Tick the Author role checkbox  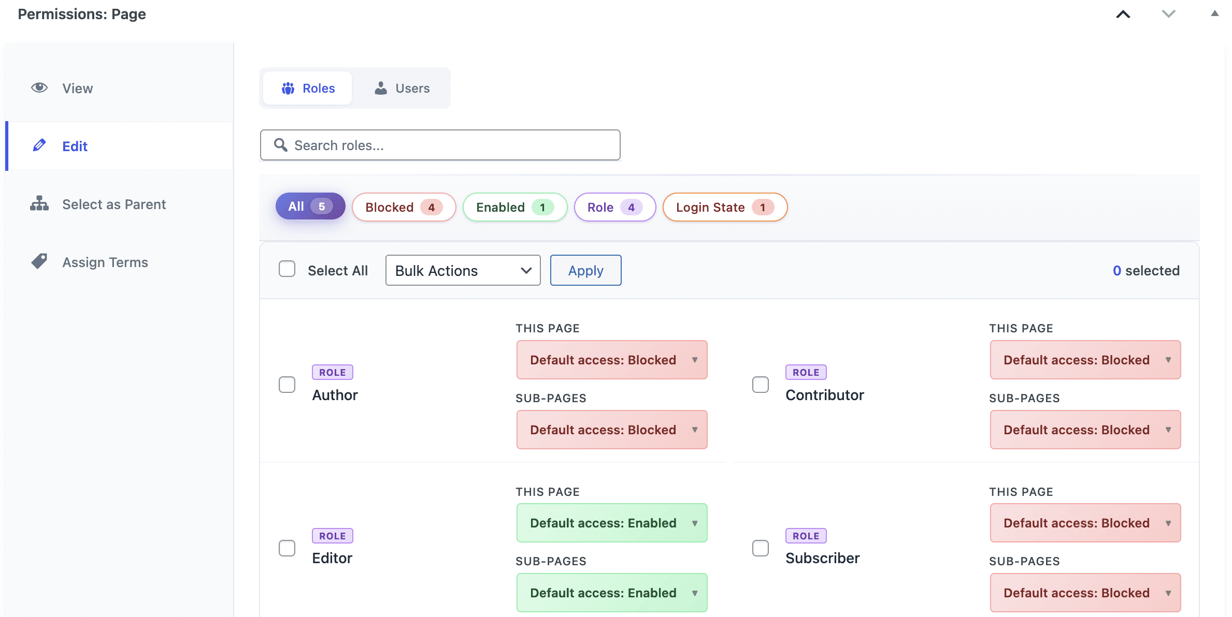click(287, 385)
